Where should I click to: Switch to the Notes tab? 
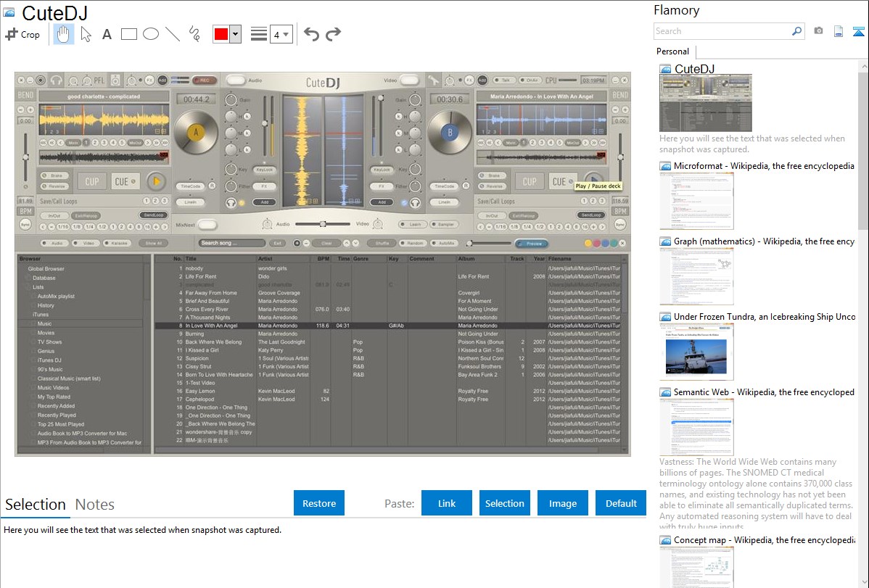pyautogui.click(x=95, y=505)
